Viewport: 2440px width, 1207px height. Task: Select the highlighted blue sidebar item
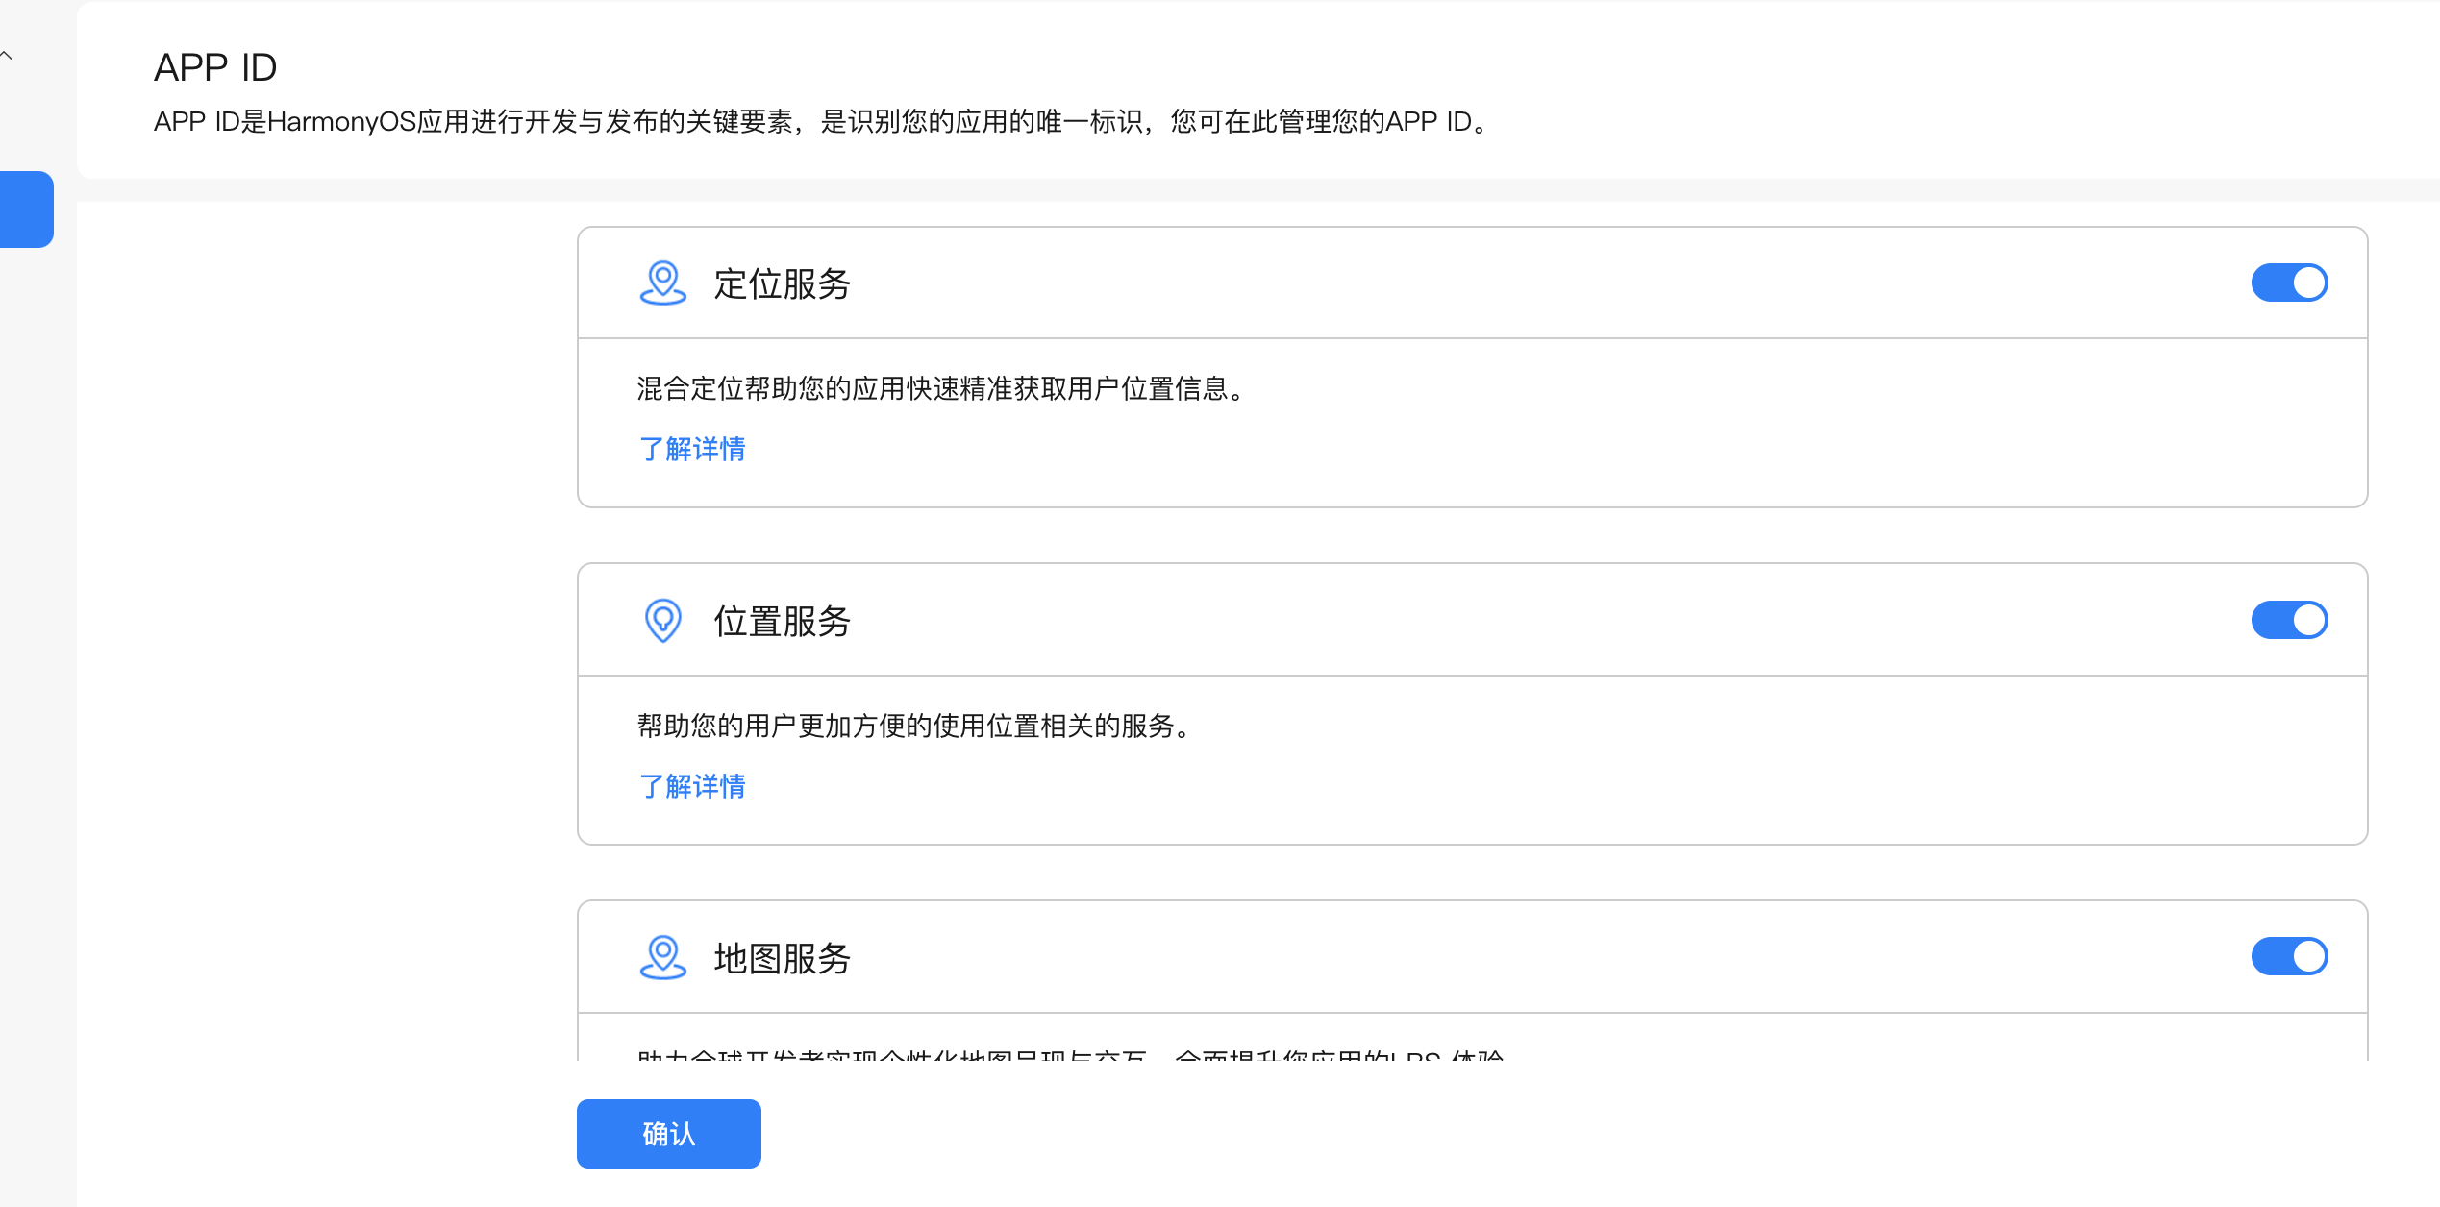[26, 209]
